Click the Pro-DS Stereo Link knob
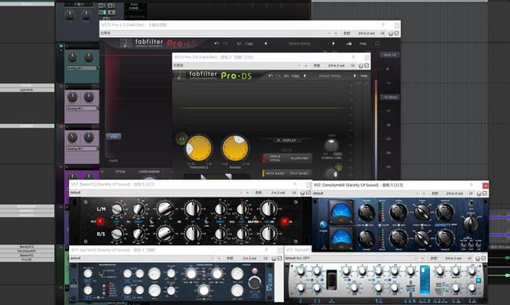510x305 pixels. click(x=331, y=145)
